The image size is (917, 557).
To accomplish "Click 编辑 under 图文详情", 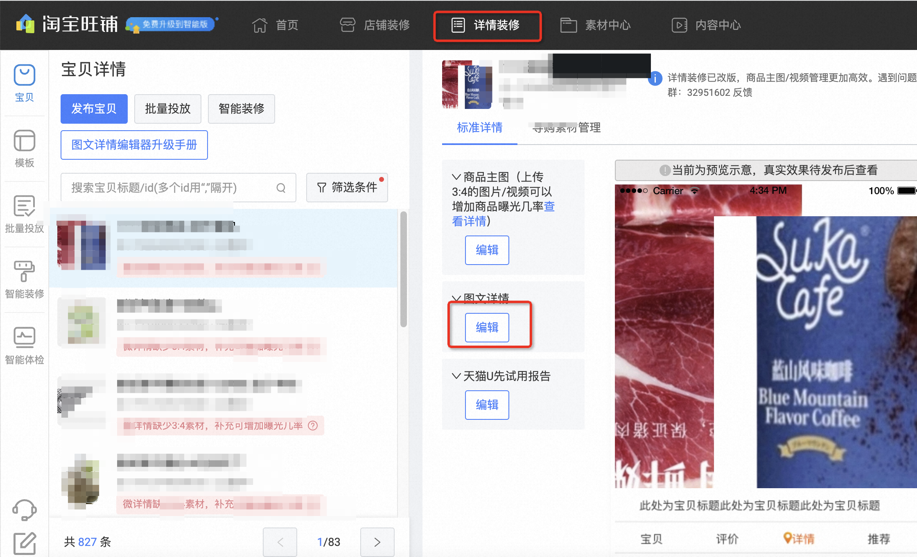I will 487,328.
